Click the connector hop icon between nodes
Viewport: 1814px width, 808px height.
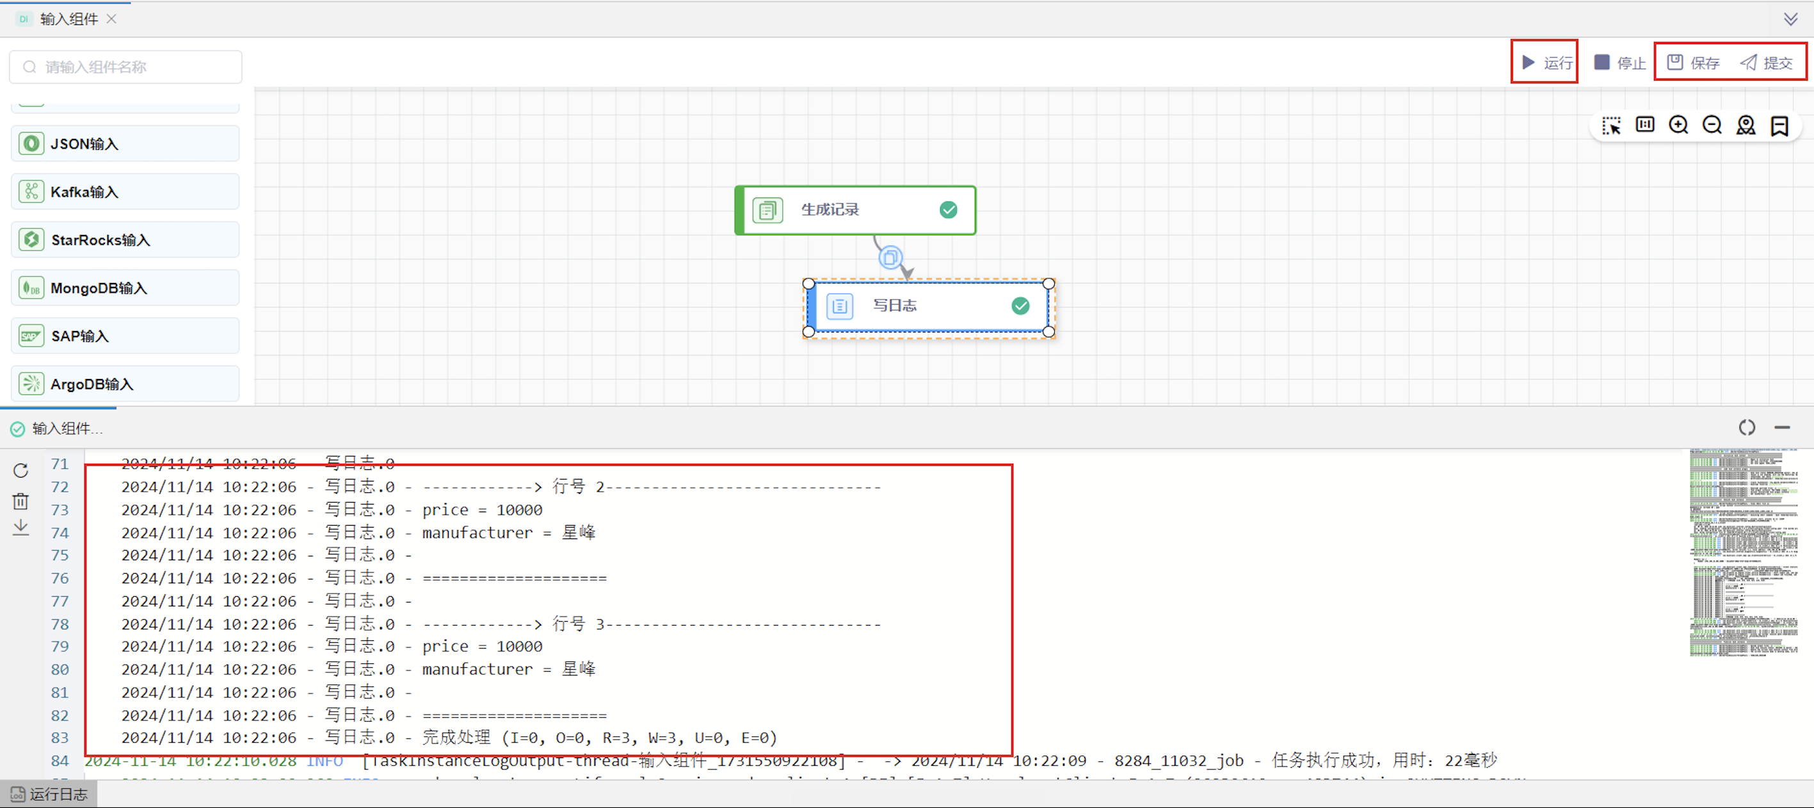[890, 258]
